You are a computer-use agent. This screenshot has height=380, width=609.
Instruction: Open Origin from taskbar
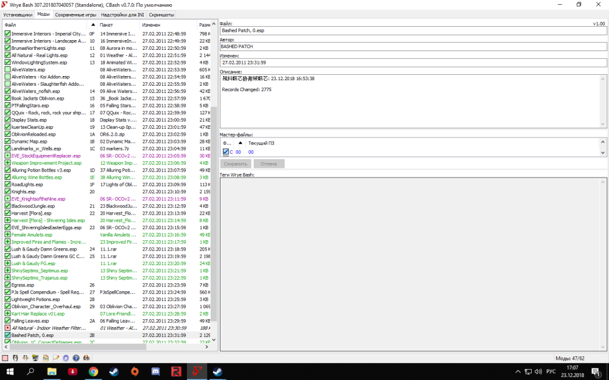135,371
